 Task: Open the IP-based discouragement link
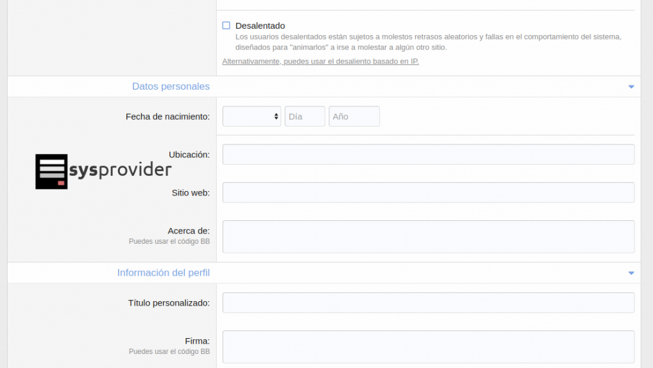(320, 62)
